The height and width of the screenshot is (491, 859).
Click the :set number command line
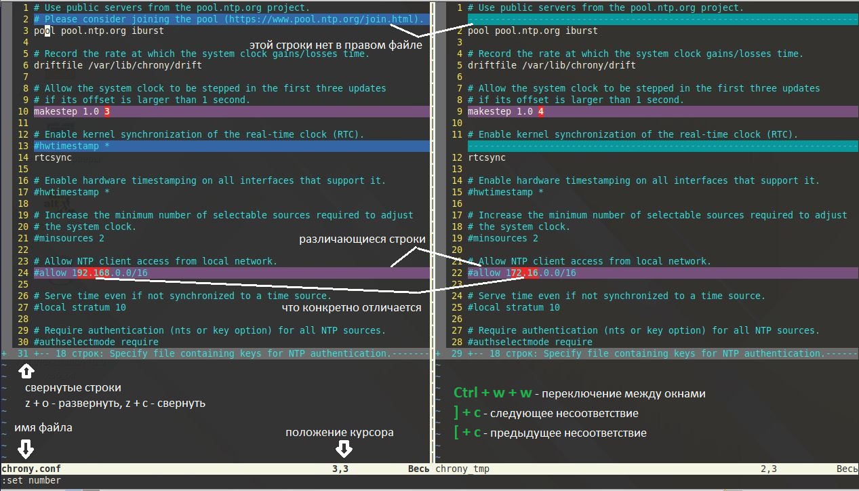tap(31, 480)
